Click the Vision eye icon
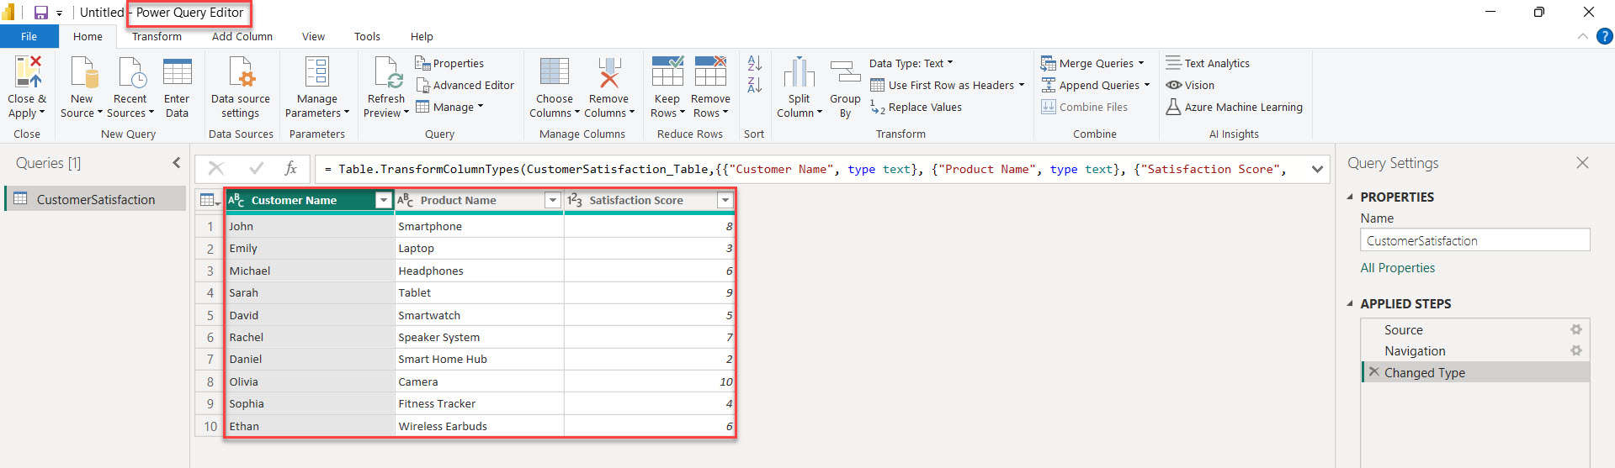Image resolution: width=1615 pixels, height=468 pixels. [1174, 85]
